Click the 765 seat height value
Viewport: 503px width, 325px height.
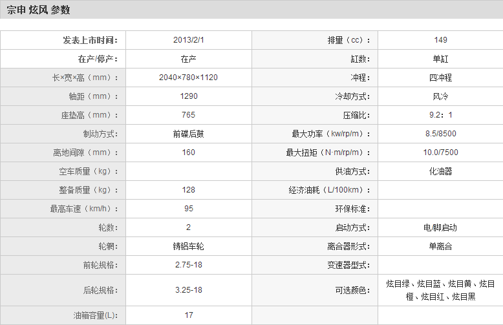click(189, 115)
